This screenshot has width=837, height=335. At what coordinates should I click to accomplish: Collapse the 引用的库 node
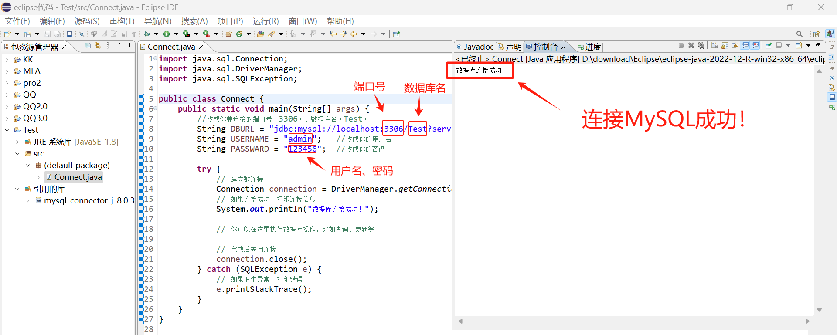click(17, 189)
